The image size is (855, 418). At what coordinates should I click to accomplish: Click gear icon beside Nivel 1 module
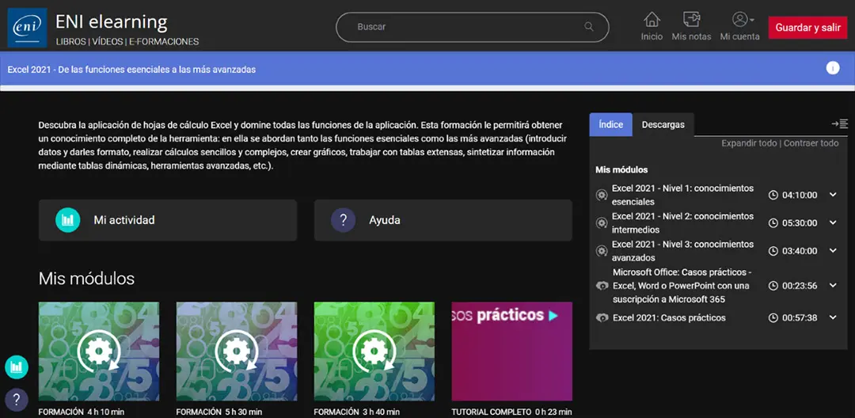(x=602, y=195)
